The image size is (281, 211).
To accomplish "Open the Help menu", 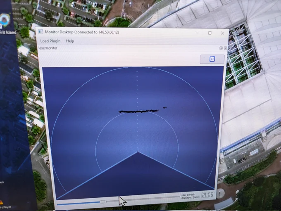I will (x=70, y=41).
